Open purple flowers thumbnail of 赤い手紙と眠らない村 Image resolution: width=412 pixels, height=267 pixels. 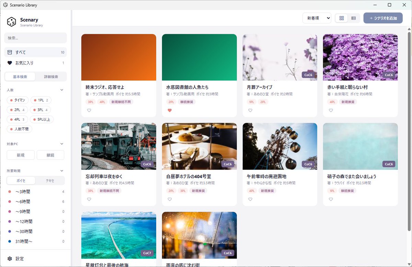[x=360, y=57]
